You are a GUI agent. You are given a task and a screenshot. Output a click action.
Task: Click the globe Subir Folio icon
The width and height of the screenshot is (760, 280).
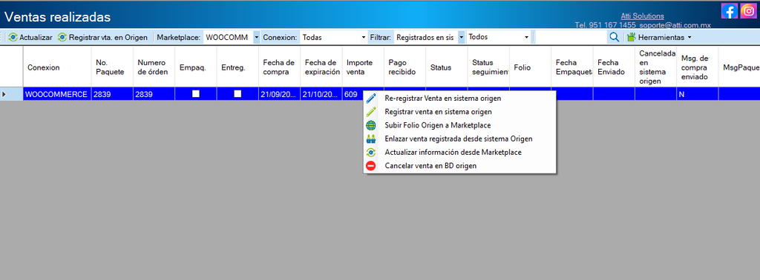pyautogui.click(x=371, y=125)
